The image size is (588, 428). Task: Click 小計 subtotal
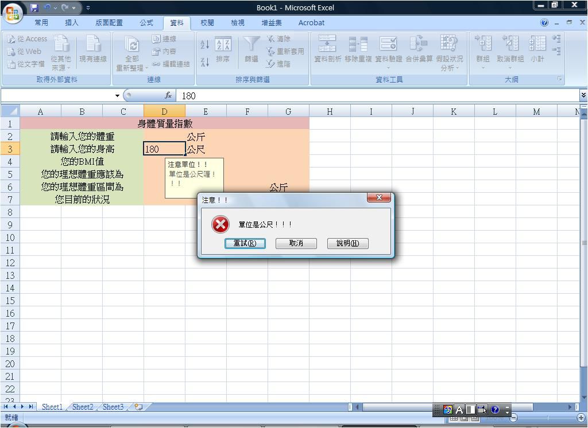click(x=537, y=48)
